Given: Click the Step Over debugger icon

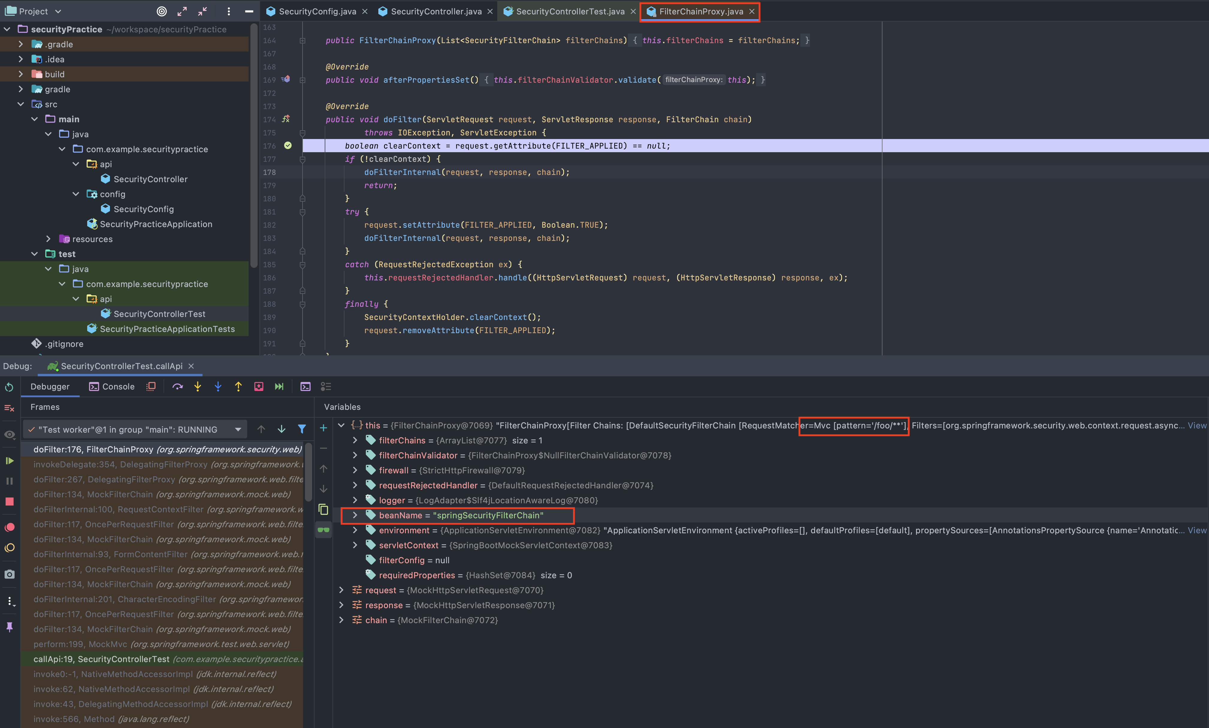Looking at the screenshot, I should [178, 386].
